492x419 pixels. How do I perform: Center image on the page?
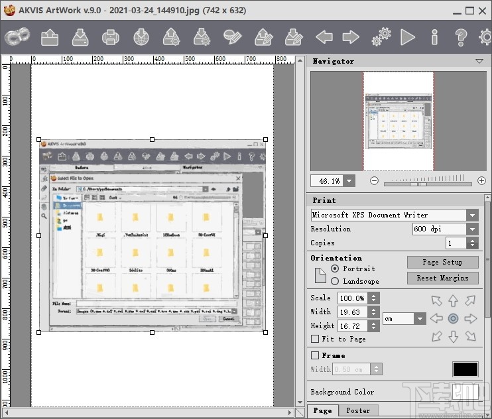click(453, 319)
